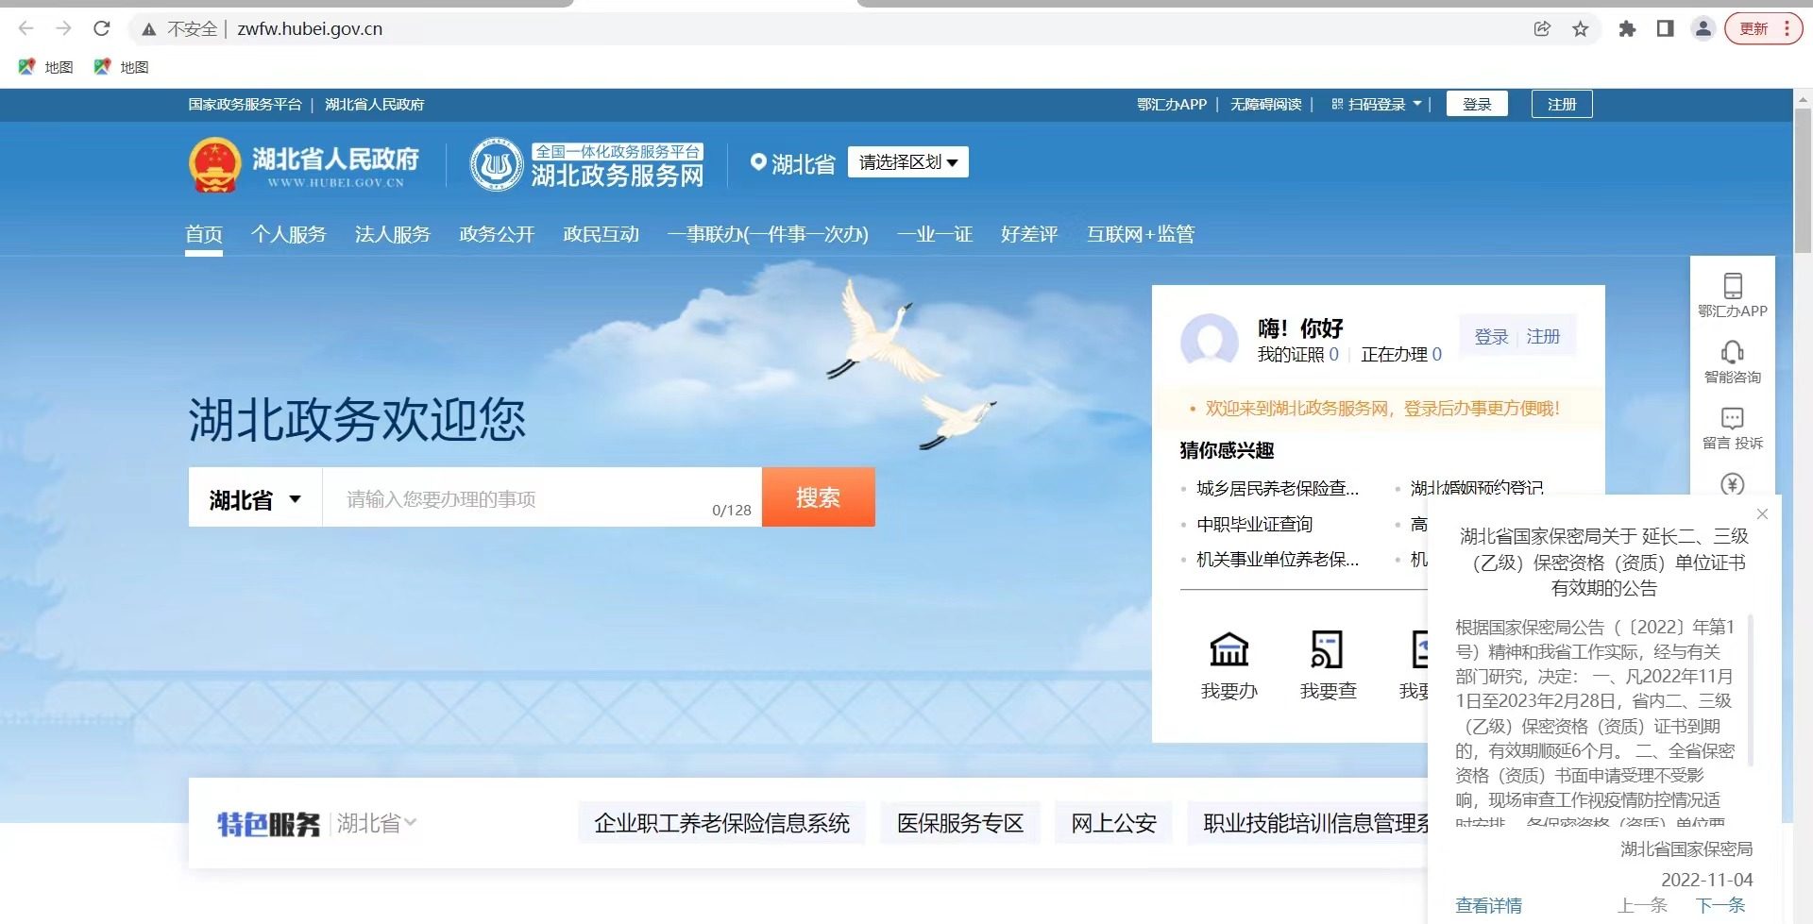Click the 我要查 search icon
1813x924 pixels.
coord(1327,651)
